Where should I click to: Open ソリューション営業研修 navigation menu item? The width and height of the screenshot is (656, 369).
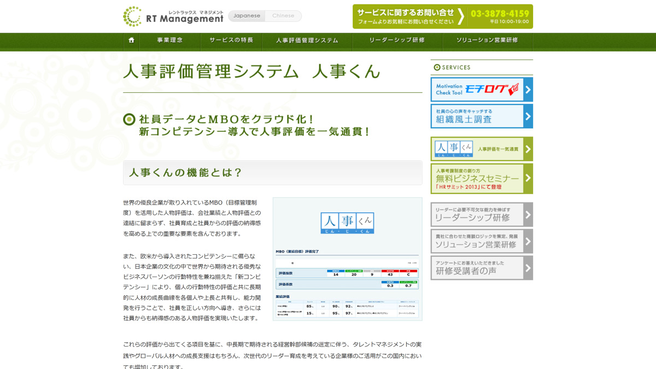coord(487,40)
